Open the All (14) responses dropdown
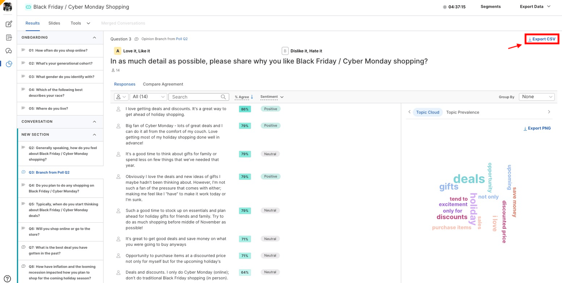The image size is (562, 283). coord(148,97)
